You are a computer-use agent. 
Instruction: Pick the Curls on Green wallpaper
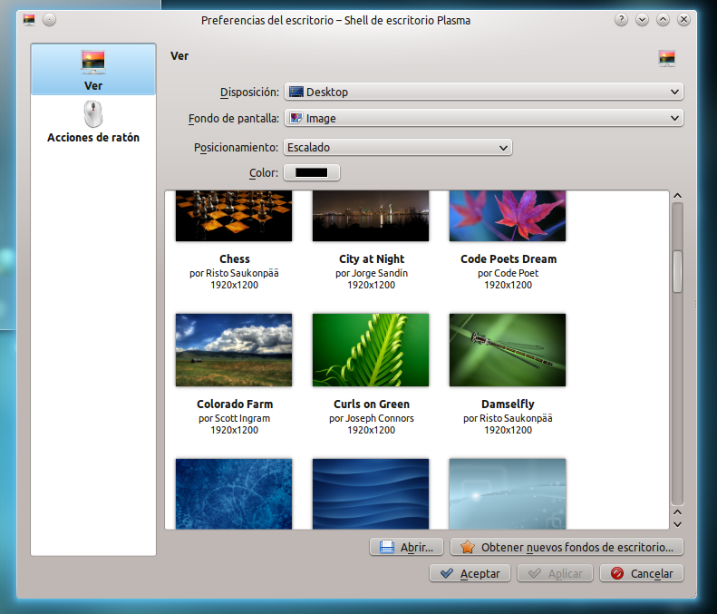371,350
